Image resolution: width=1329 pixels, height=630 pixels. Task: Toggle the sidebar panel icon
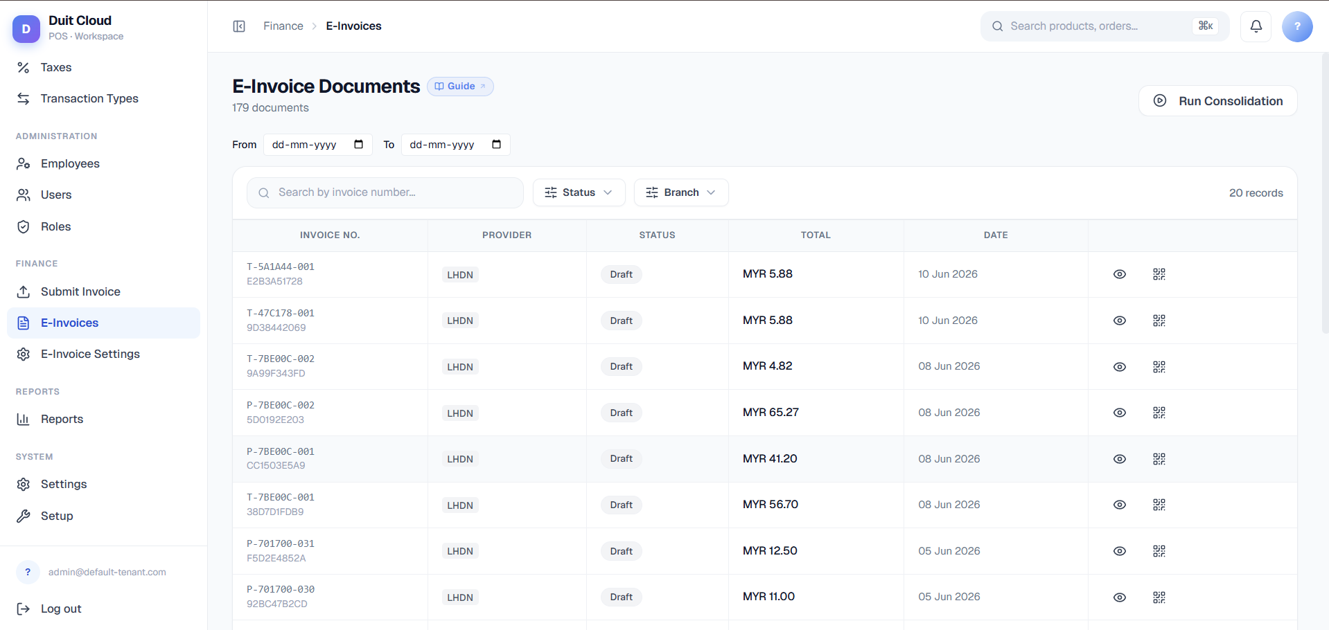tap(239, 26)
